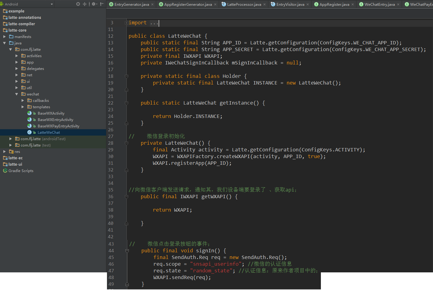Select the latte-ui module

click(x=15, y=164)
